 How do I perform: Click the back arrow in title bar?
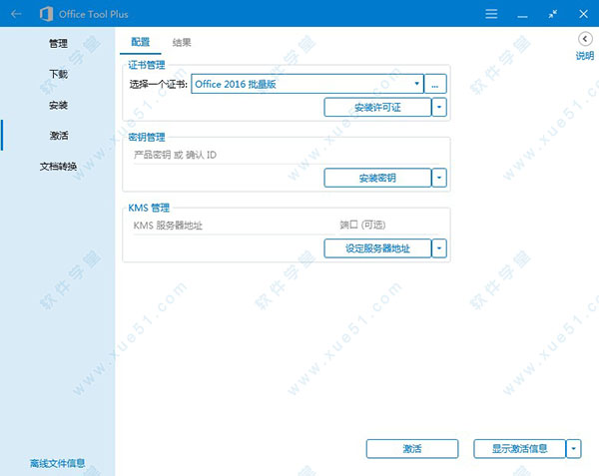click(x=14, y=14)
